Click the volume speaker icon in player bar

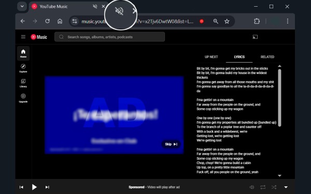(252, 187)
